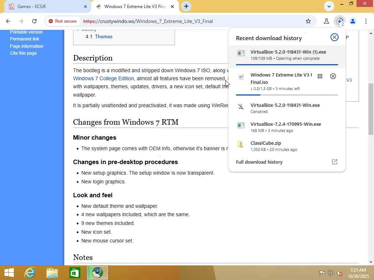This screenshot has width=374, height=280.
Task: Click the VirtualBox-5.2.0 (1).exe file icon
Action: click(241, 53)
